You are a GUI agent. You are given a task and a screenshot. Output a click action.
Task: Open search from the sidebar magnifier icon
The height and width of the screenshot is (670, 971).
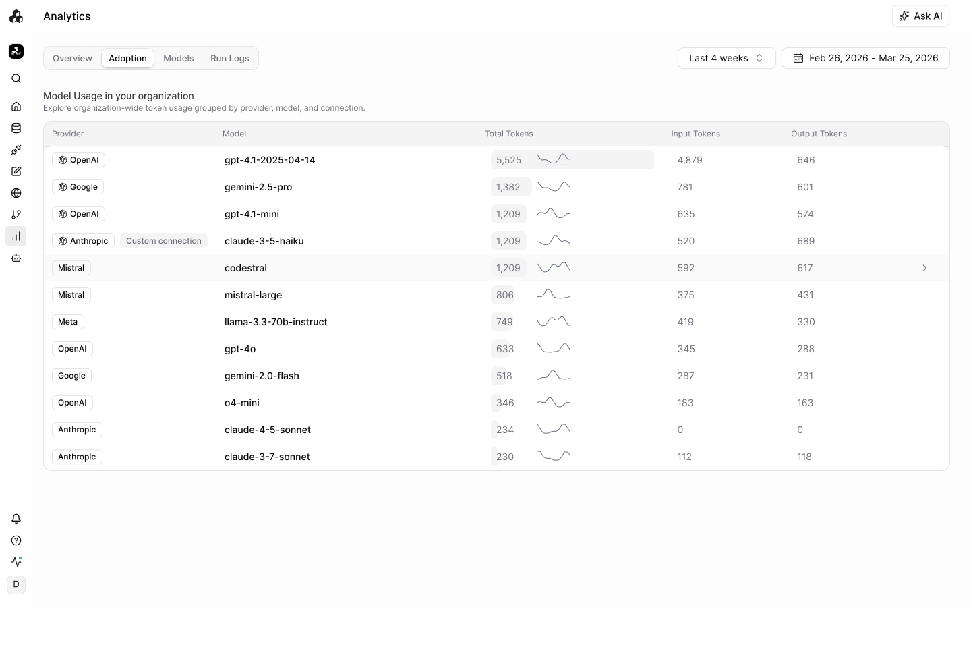click(x=16, y=78)
